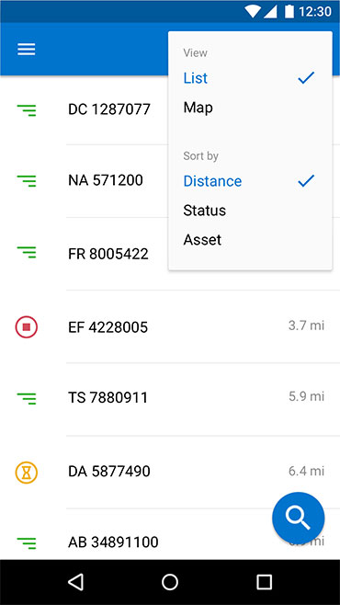The height and width of the screenshot is (605, 340).
Task: Switch to Map view
Action: 250,108
